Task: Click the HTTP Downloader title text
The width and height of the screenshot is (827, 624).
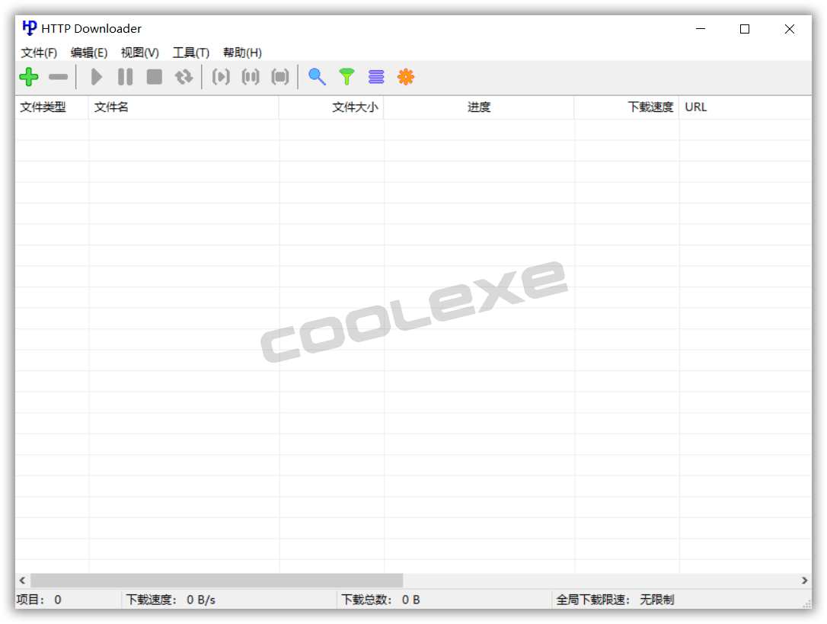Action: point(91,28)
